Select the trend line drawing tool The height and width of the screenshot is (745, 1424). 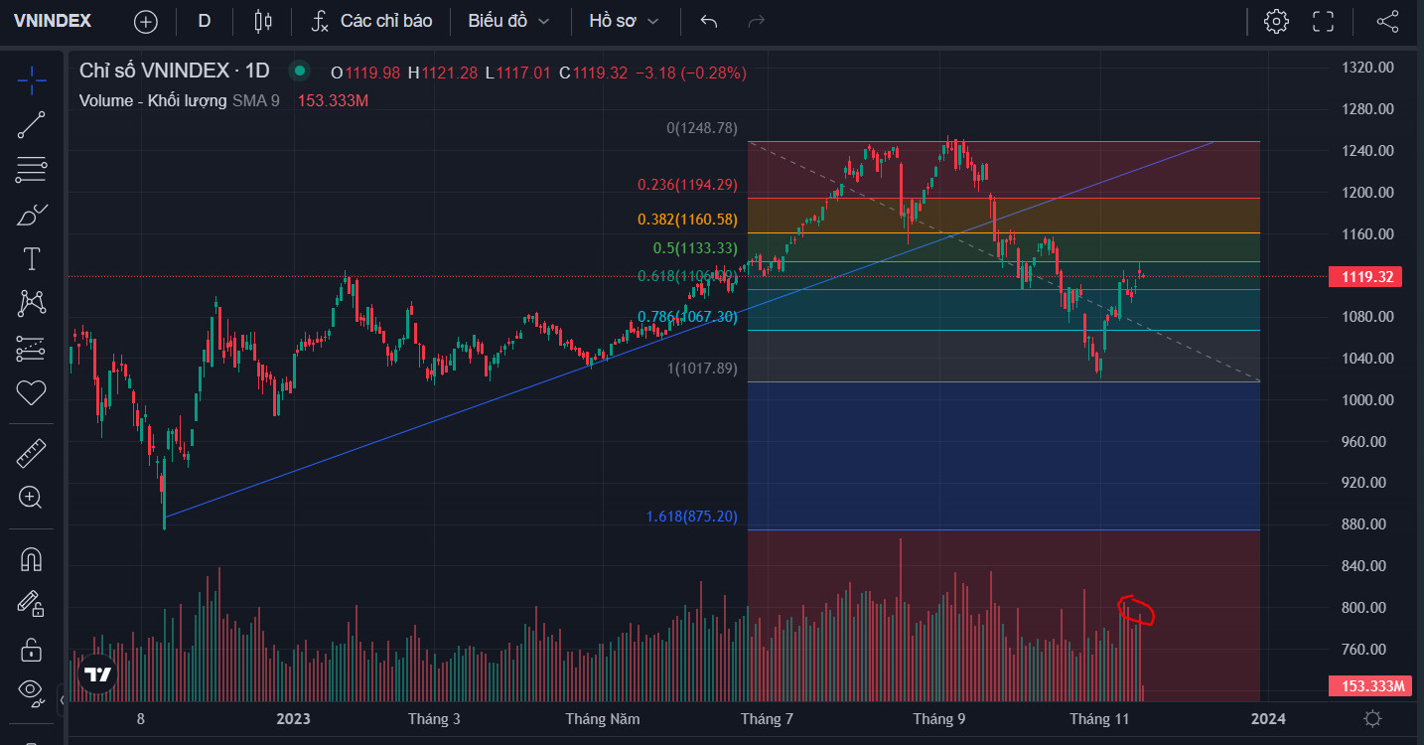32,124
